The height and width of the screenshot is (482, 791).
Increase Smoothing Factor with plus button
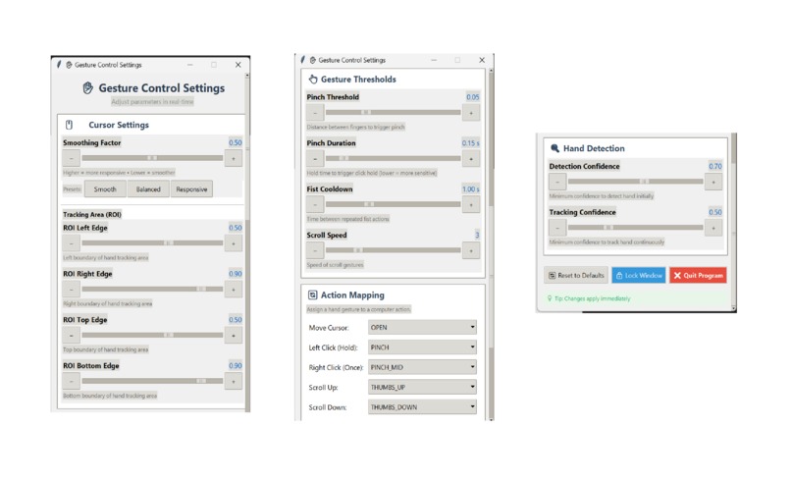pyautogui.click(x=233, y=158)
